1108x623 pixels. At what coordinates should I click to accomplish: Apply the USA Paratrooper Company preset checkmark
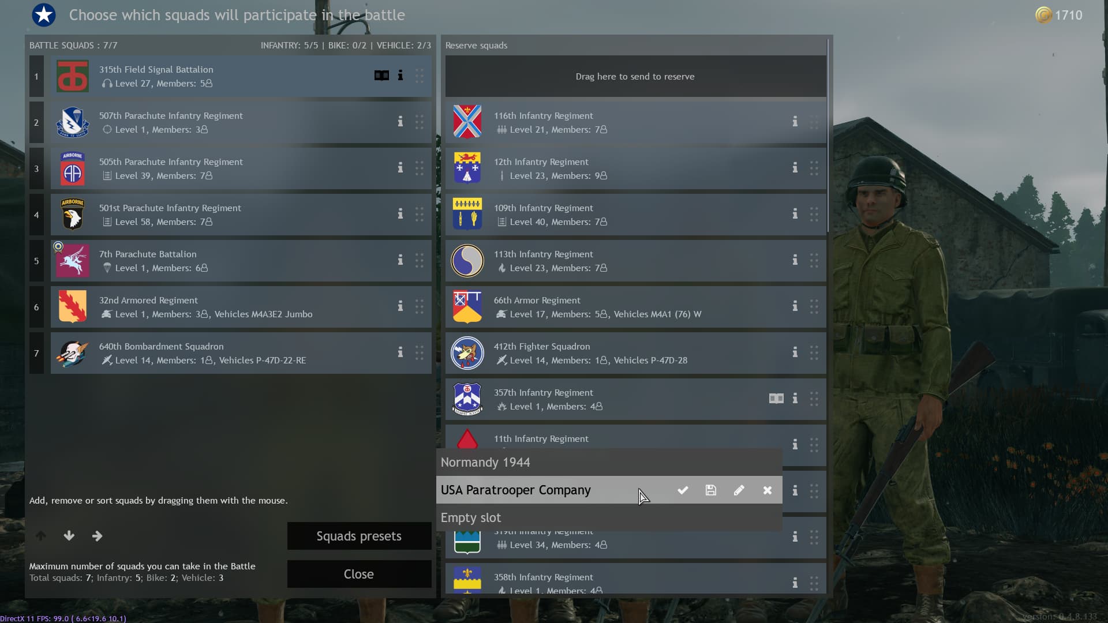coord(683,490)
